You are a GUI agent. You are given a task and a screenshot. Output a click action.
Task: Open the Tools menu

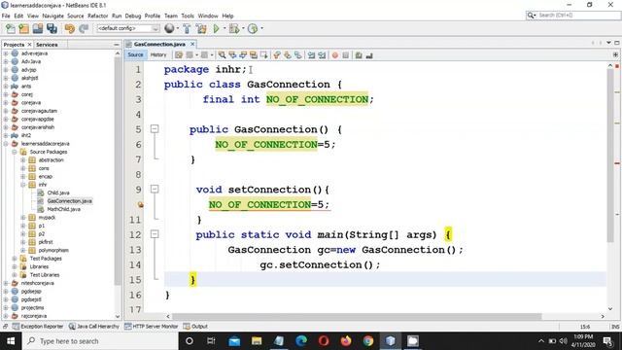tap(188, 16)
